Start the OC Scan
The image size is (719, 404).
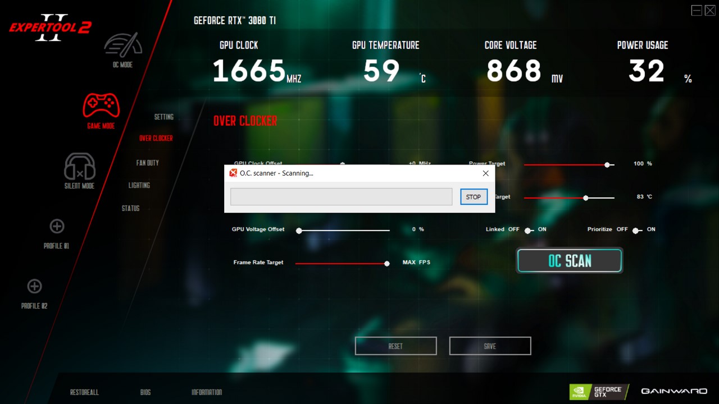click(x=570, y=261)
